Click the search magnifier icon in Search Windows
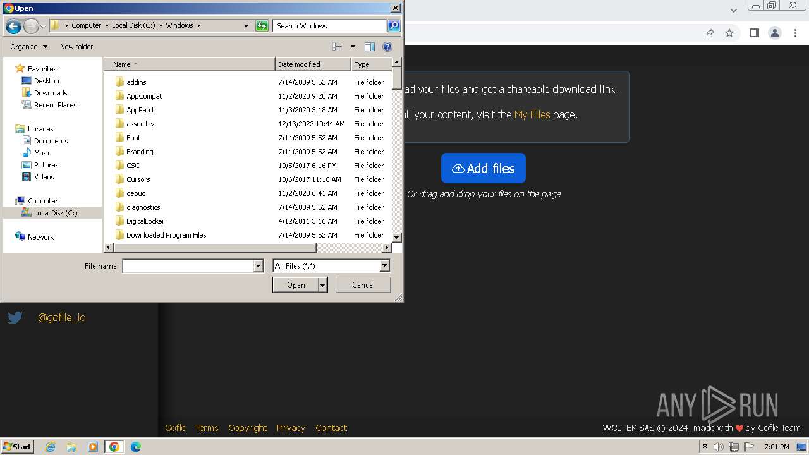809x455 pixels. [394, 26]
